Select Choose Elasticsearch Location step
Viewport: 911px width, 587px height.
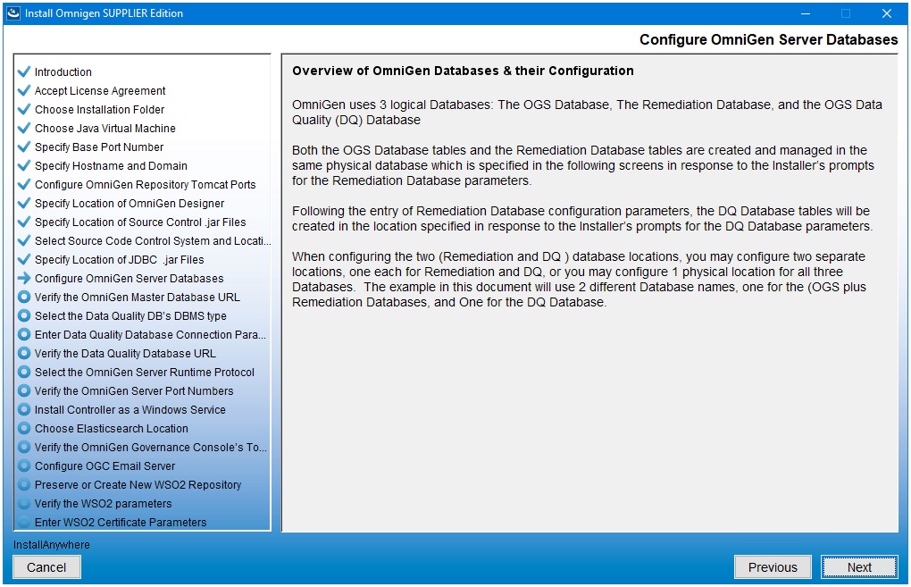[x=112, y=428]
